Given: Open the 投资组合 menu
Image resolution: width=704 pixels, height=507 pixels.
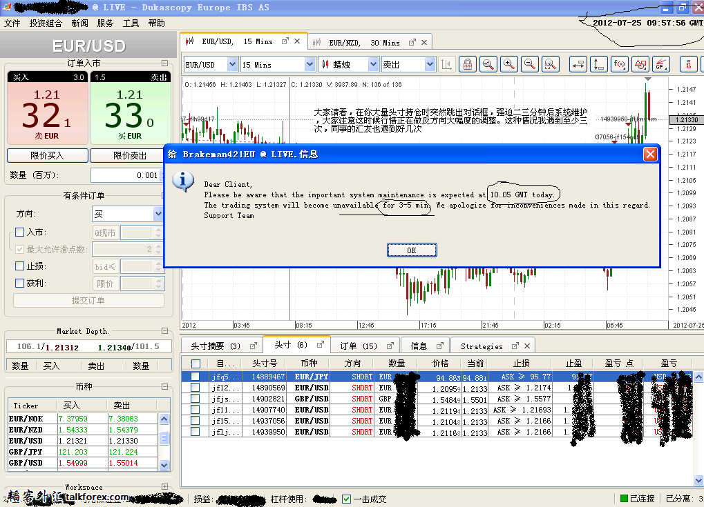Looking at the screenshot, I should tap(46, 23).
